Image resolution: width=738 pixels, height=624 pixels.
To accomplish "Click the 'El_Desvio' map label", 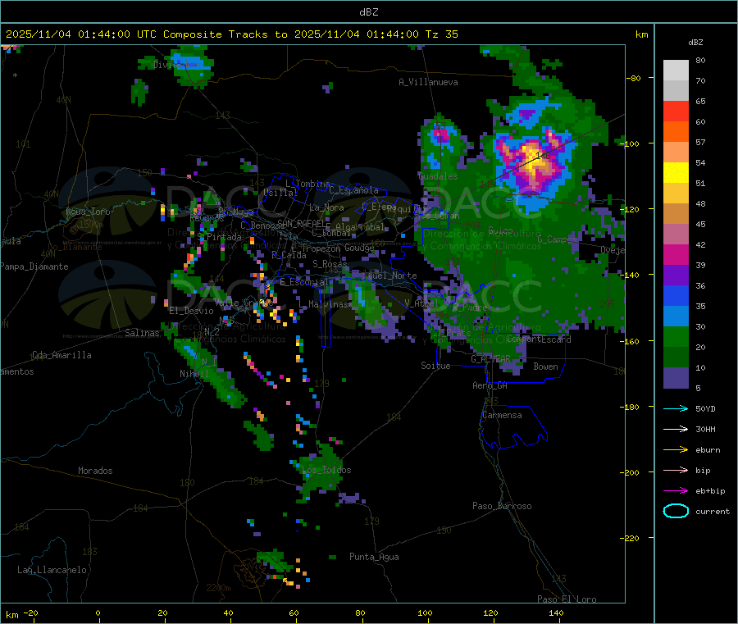I will pos(191,311).
